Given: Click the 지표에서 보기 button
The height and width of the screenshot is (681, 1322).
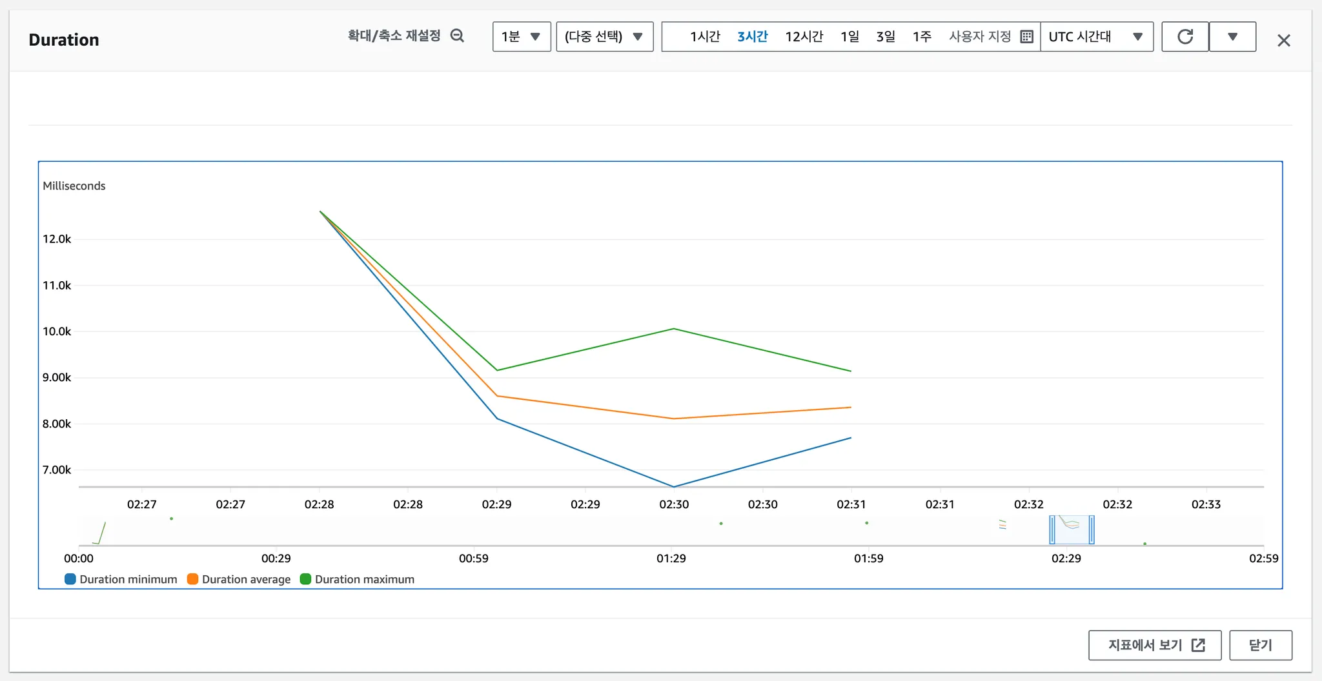Looking at the screenshot, I should pos(1154,645).
